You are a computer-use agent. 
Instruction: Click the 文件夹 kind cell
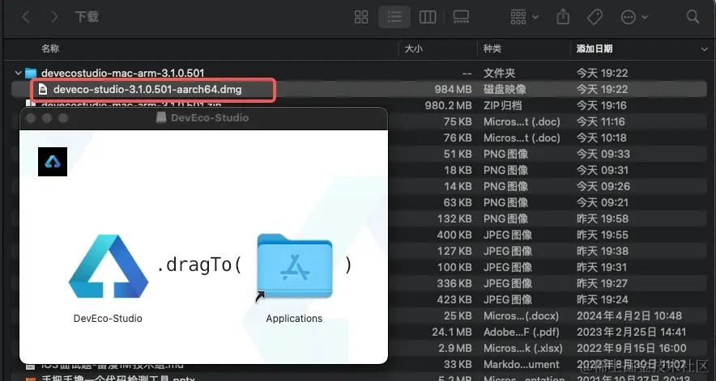499,73
